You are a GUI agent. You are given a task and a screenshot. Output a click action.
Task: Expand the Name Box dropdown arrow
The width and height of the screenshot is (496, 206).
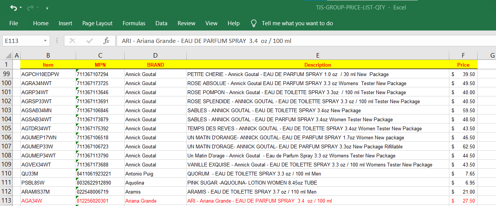click(x=46, y=41)
